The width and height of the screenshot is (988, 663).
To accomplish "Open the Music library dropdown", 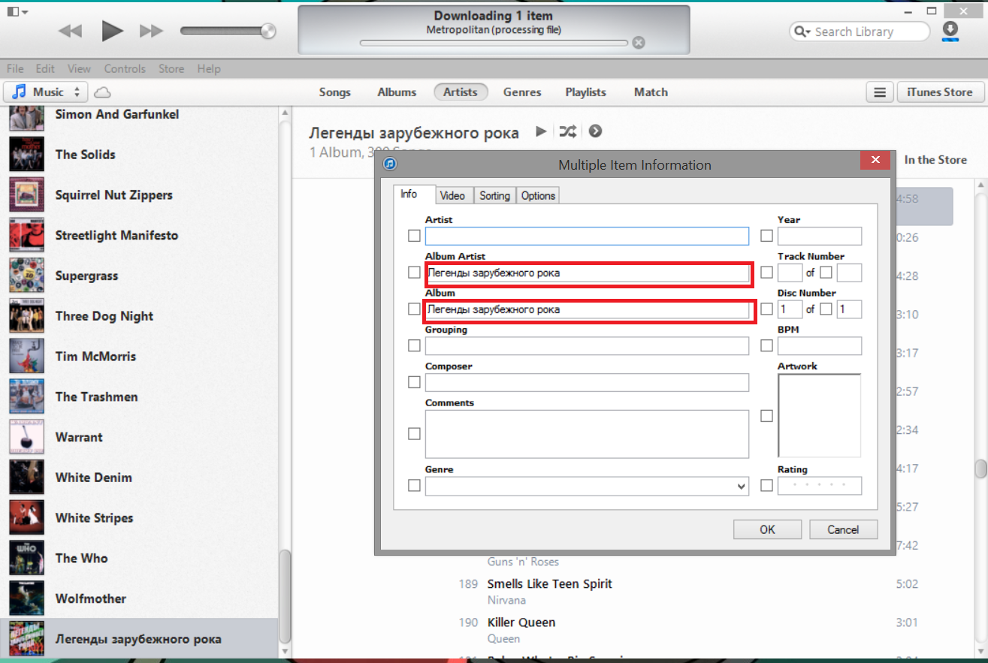I will point(47,92).
